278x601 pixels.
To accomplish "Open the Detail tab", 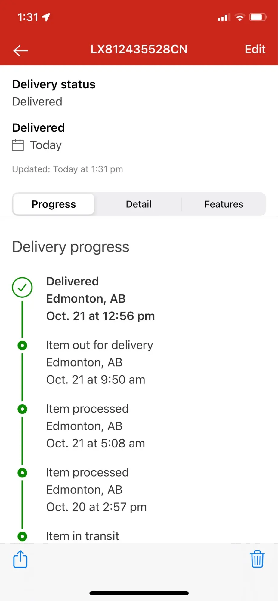I will 139,204.
